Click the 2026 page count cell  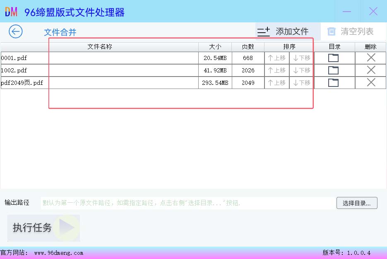click(x=248, y=70)
